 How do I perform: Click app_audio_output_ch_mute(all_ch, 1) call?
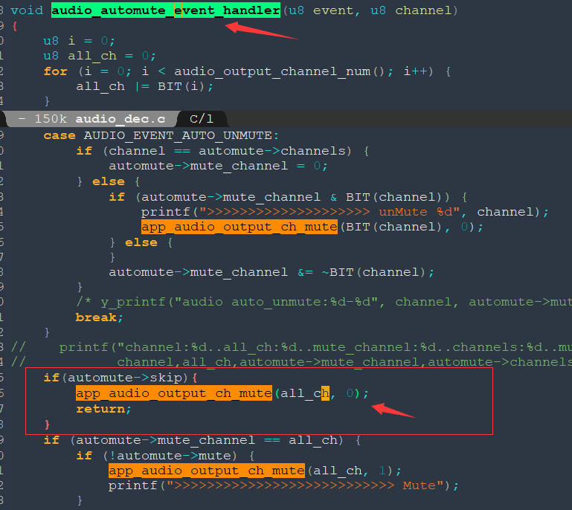pos(255,471)
